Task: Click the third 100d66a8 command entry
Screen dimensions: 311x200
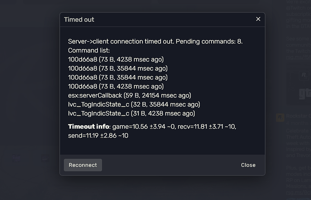Action: click(x=117, y=77)
